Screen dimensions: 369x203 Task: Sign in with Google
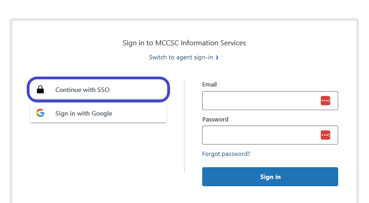pyautogui.click(x=98, y=113)
